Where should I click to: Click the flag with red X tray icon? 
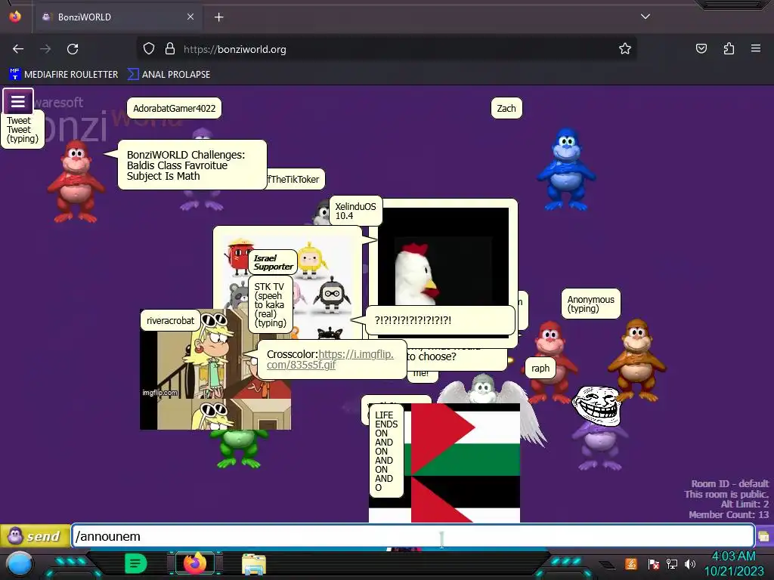(x=653, y=563)
